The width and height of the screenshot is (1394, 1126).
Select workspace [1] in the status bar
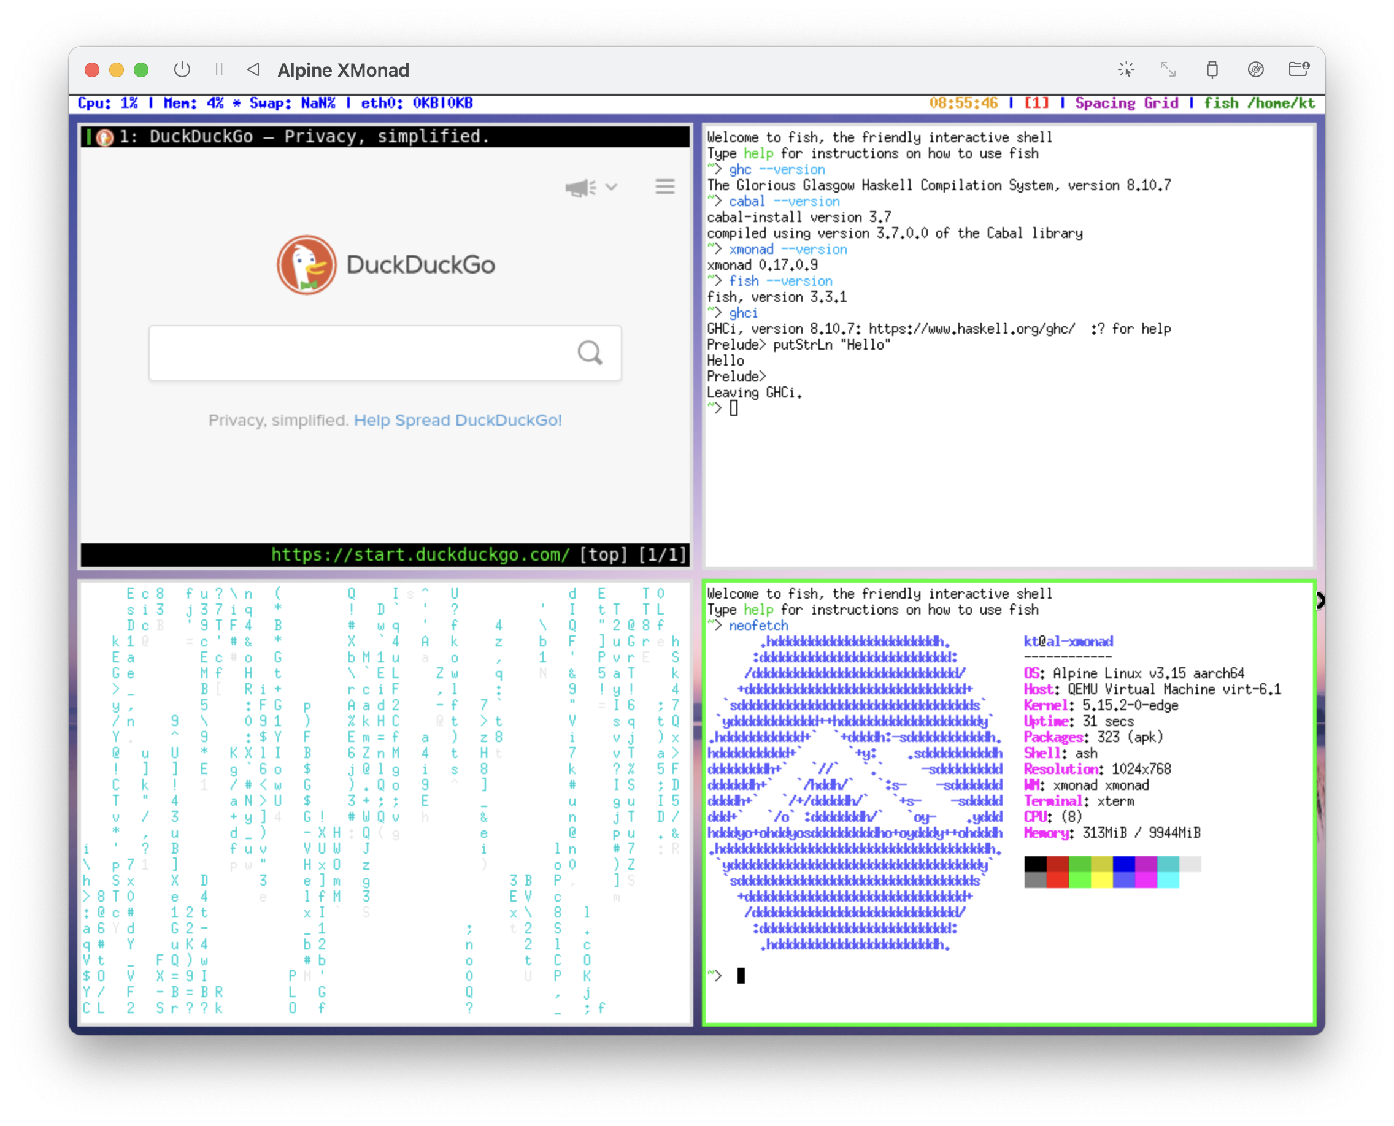click(1036, 102)
